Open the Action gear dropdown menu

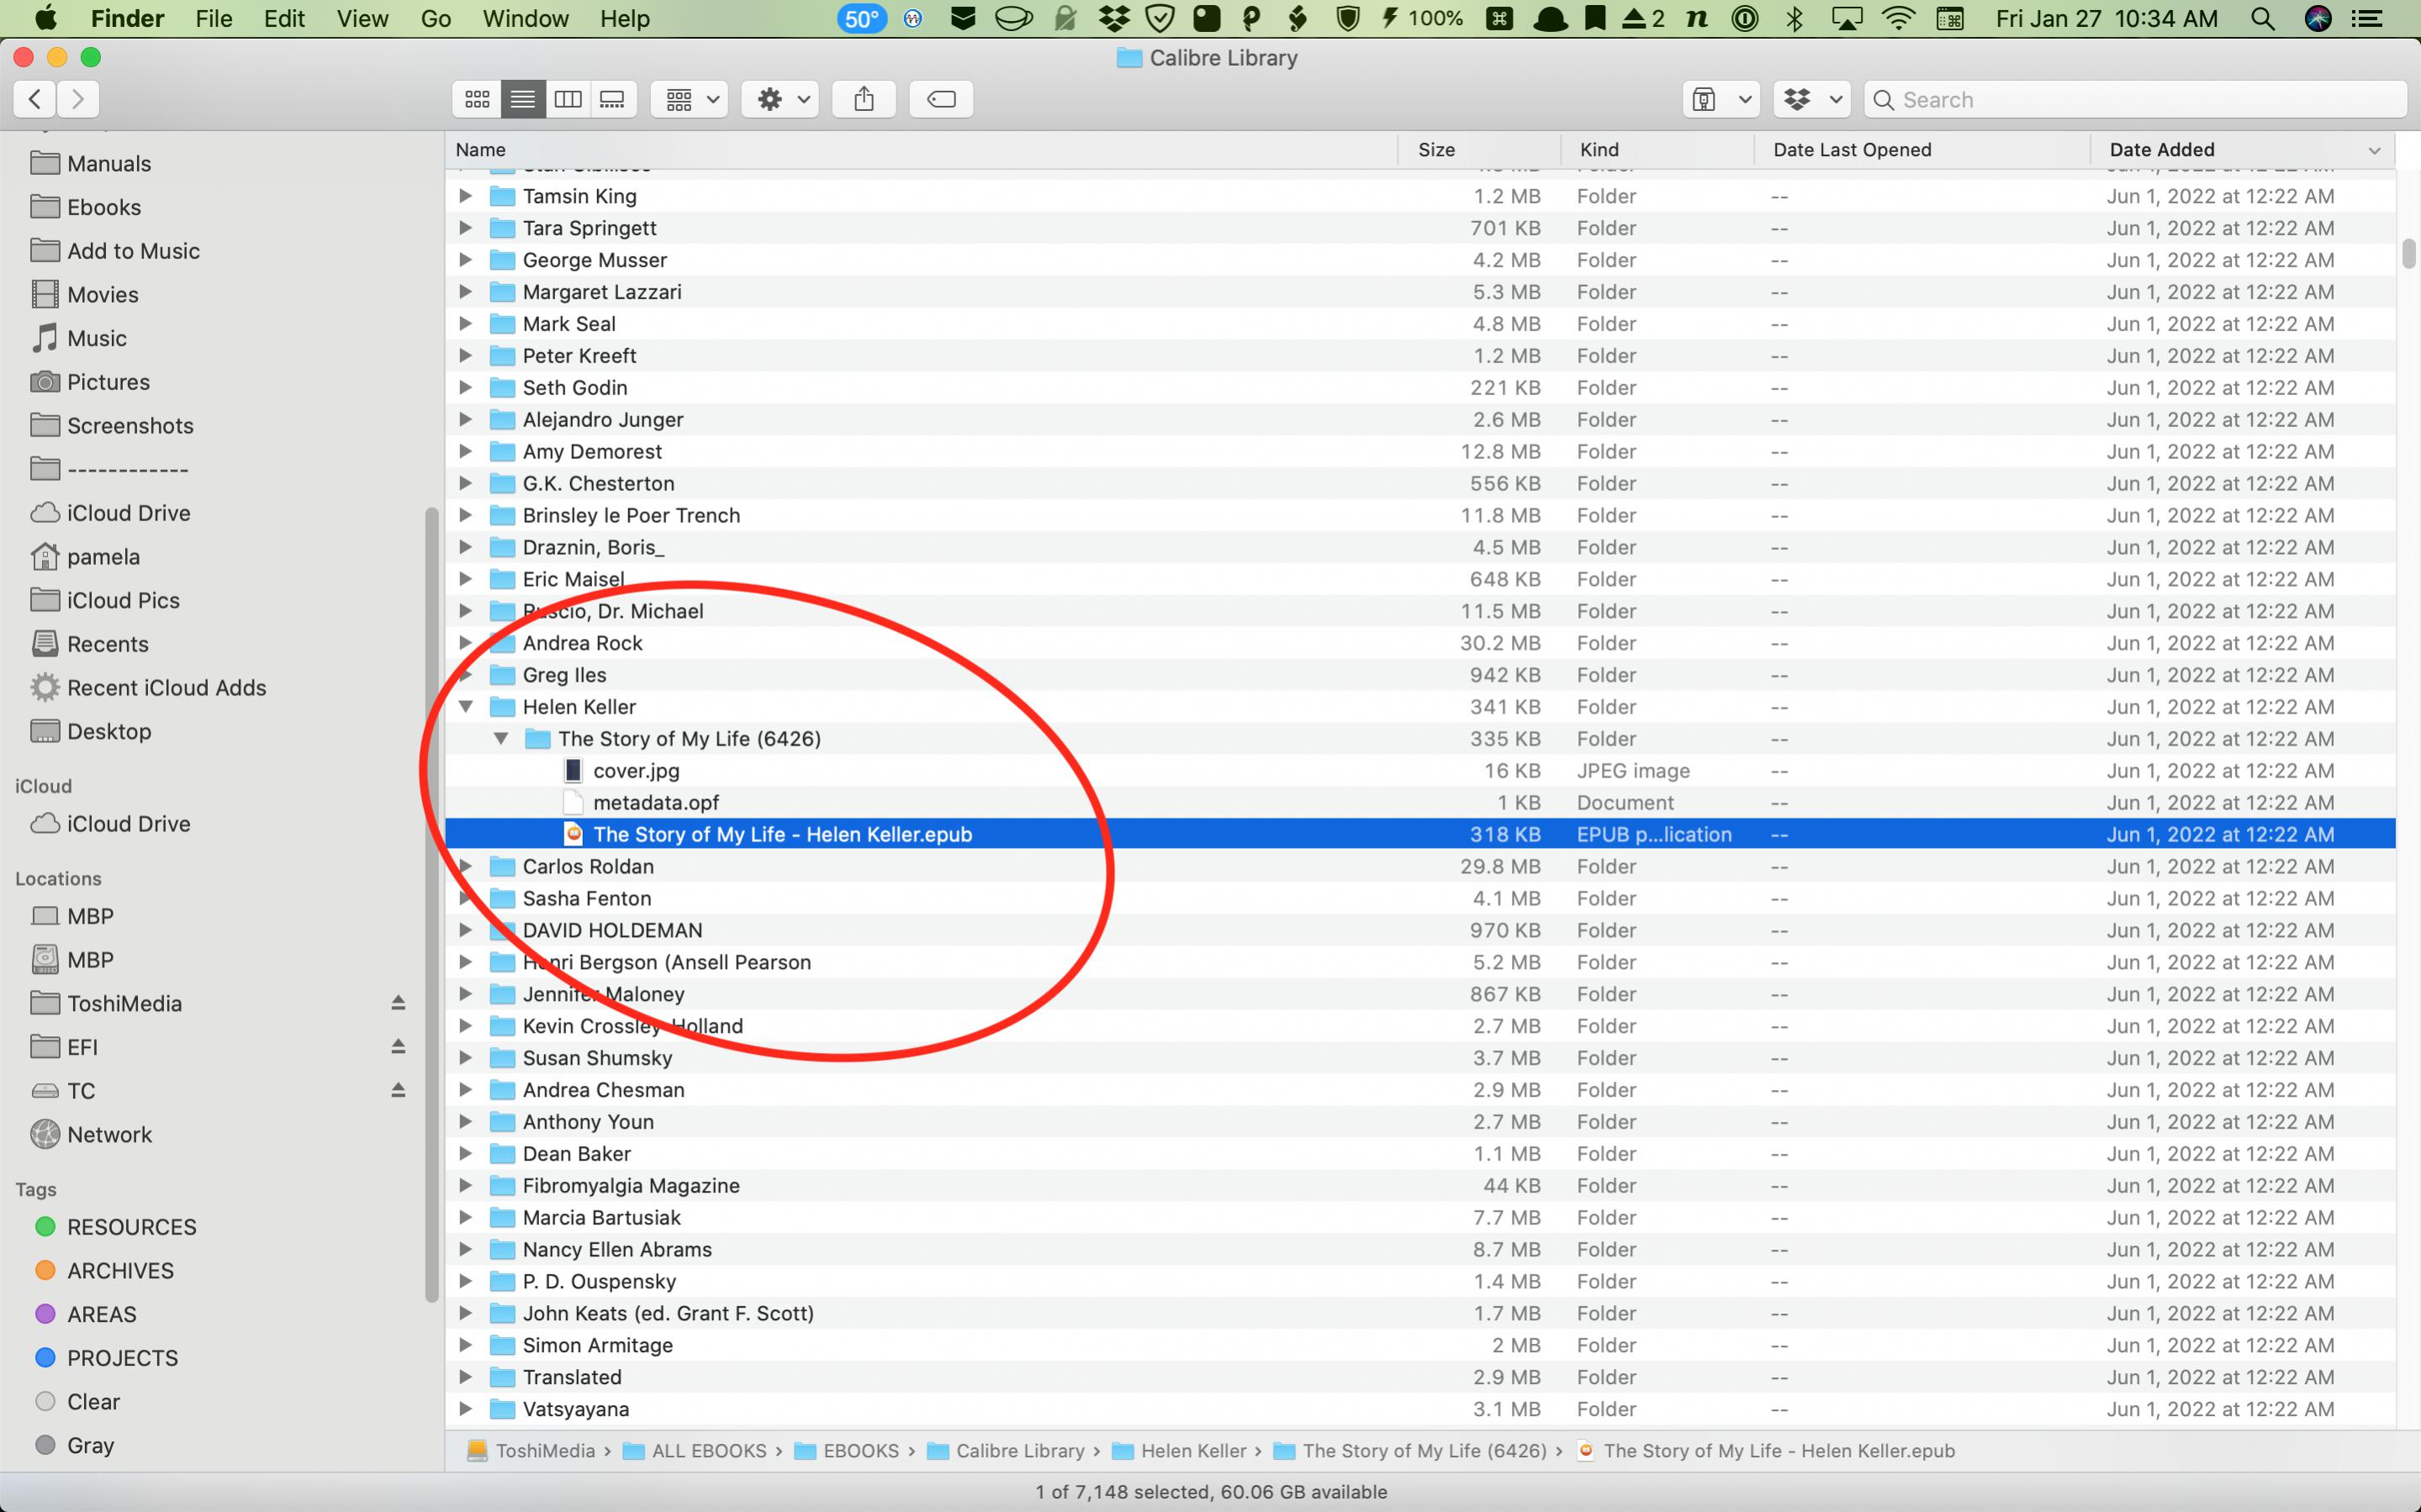(781, 99)
